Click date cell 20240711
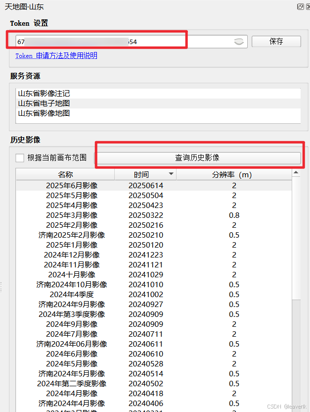 tap(146, 334)
